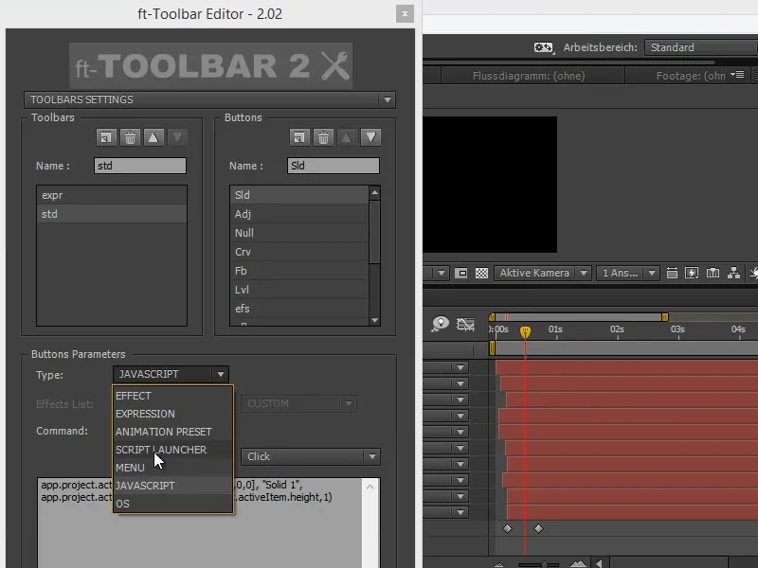
Task: Create a new toolbar in the Toolbars section
Action: click(107, 137)
